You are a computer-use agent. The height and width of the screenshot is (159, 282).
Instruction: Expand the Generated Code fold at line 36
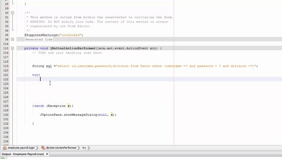point(12,39)
